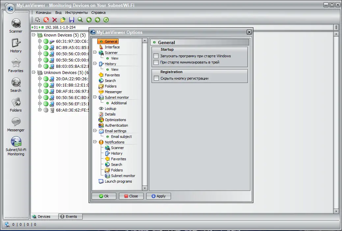Select Interface in the options tree
The width and height of the screenshot is (342, 231).
coord(112,47)
